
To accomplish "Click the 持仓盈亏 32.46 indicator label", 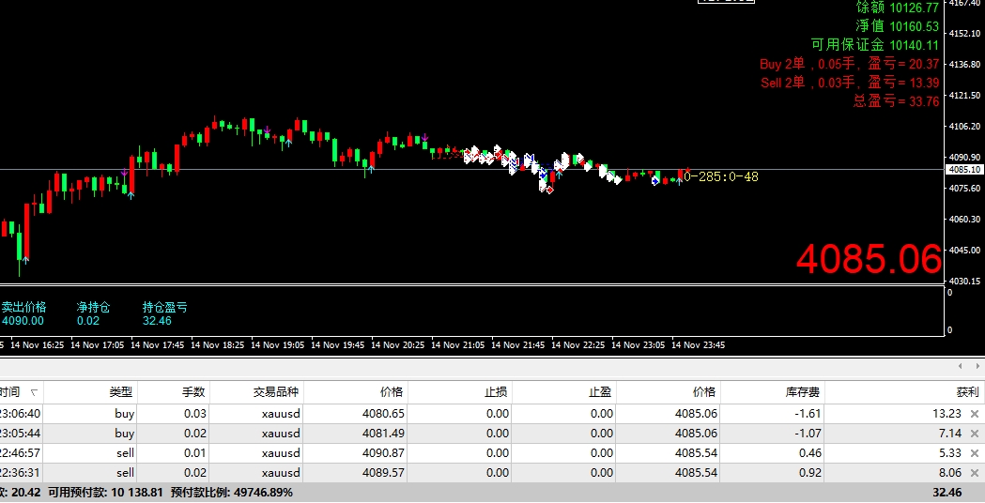I will coord(164,313).
